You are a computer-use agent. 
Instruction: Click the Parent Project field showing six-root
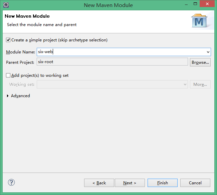(x=112, y=62)
